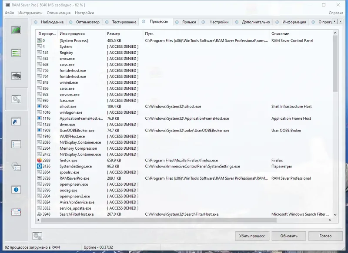Viewport: 348px width, 253px height.
Task: Select the Monitoring icon in the left sidebar
Action: tap(16, 30)
